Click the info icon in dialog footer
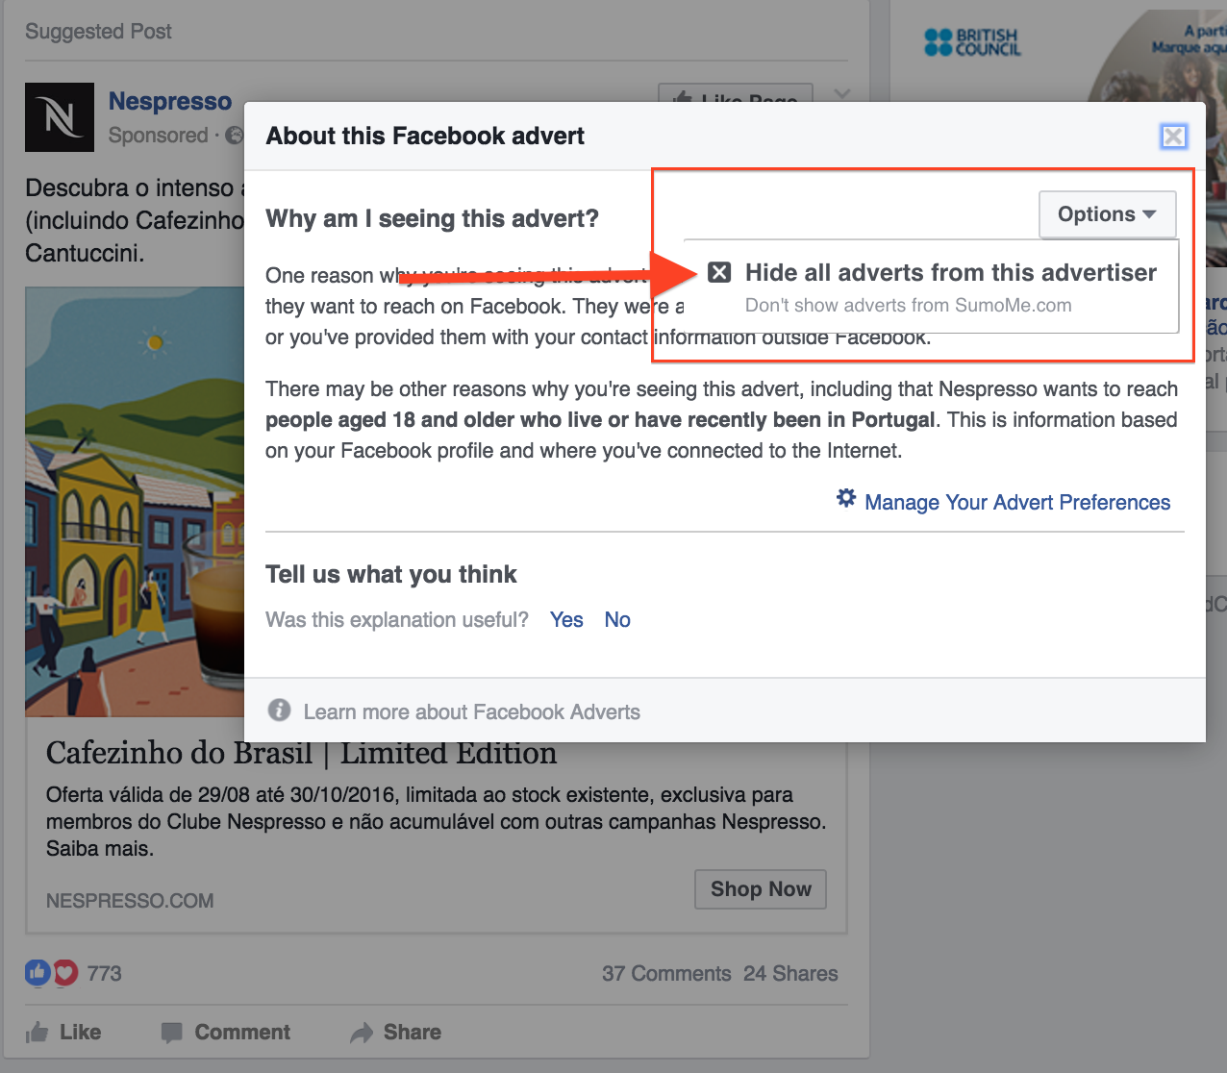 click(279, 711)
